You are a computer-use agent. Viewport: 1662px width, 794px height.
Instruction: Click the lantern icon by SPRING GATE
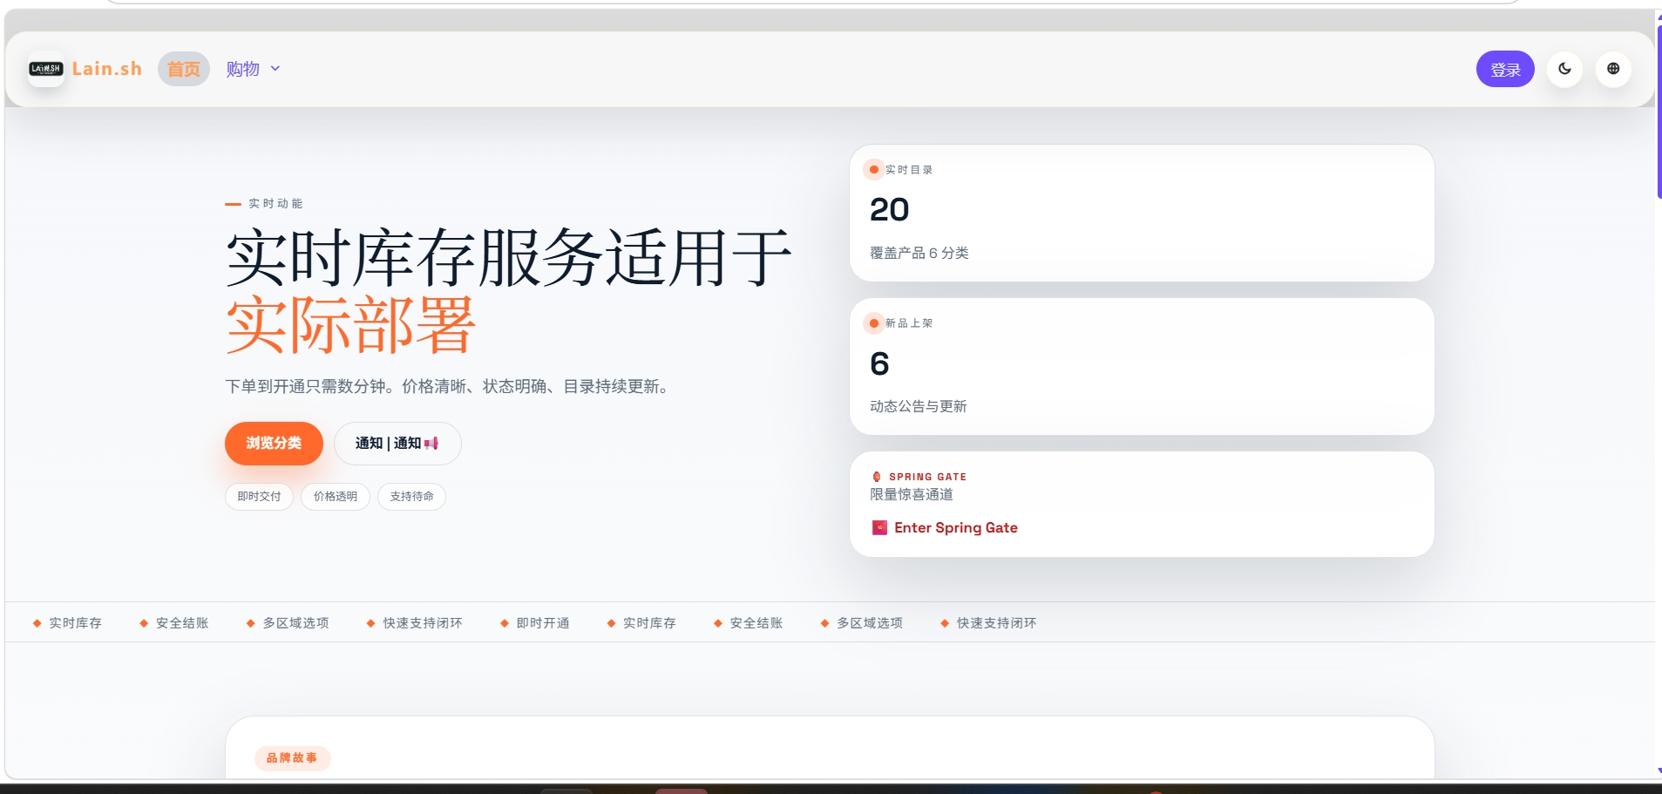click(877, 477)
